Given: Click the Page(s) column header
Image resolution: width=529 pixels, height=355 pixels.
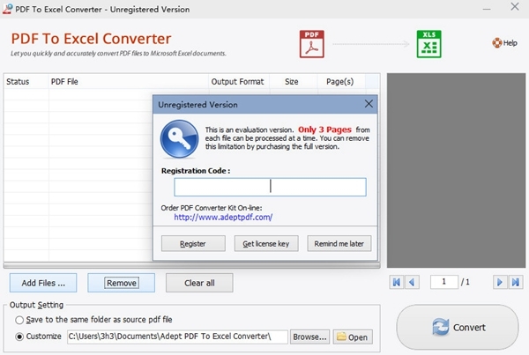Looking at the screenshot, I should coord(341,82).
